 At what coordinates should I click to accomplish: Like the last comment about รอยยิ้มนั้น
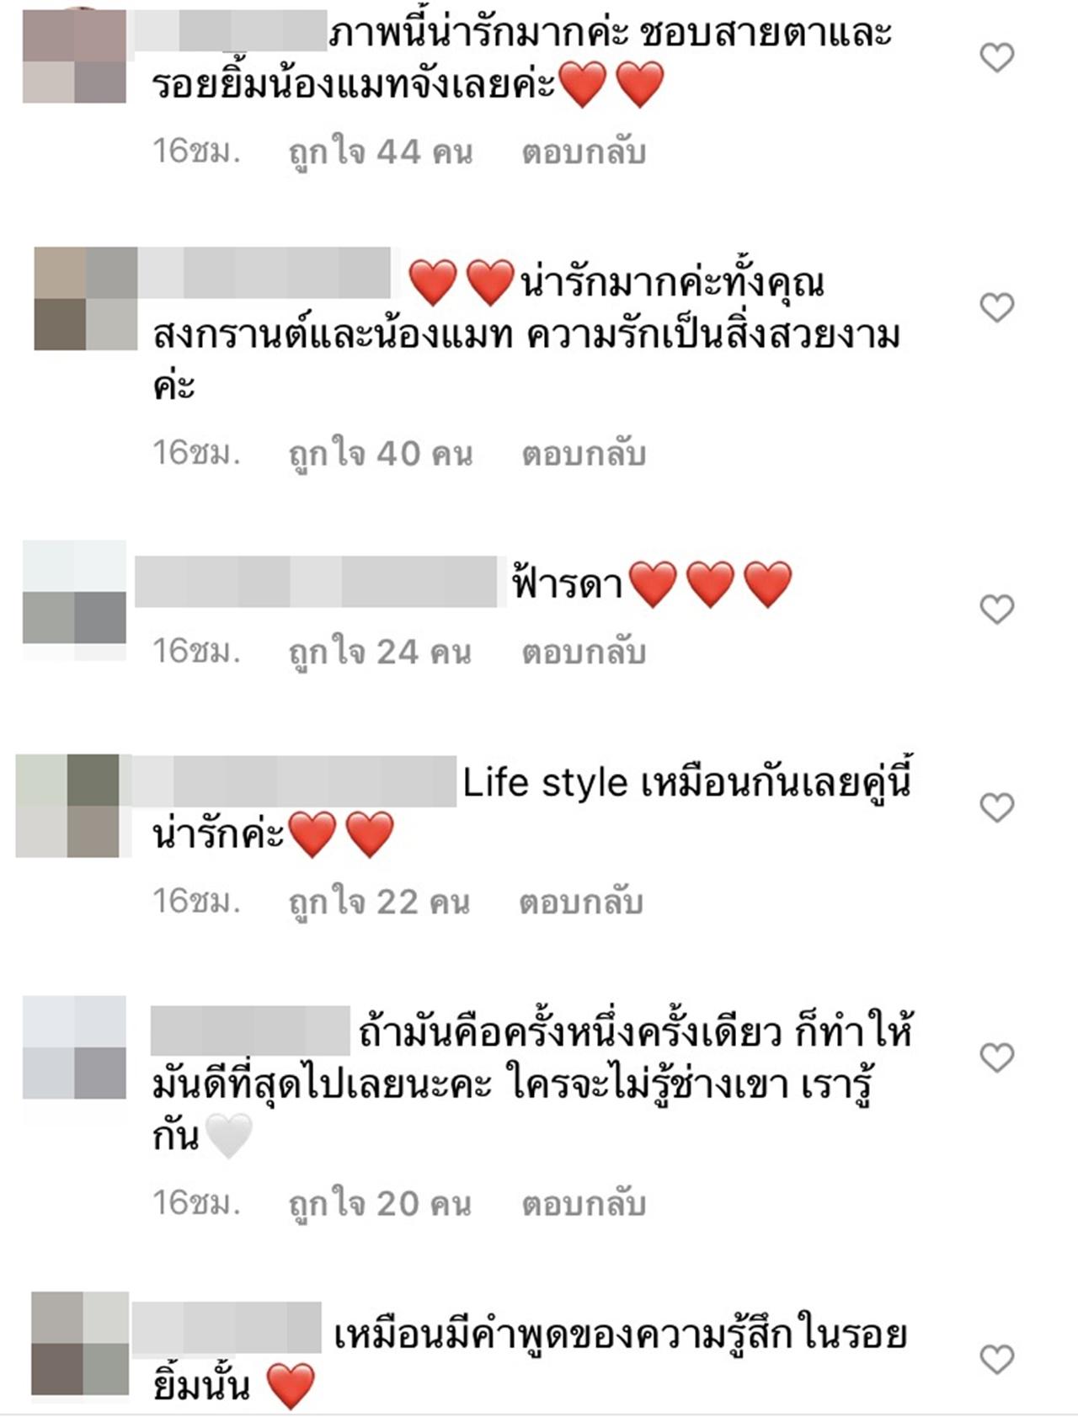tap(997, 1360)
